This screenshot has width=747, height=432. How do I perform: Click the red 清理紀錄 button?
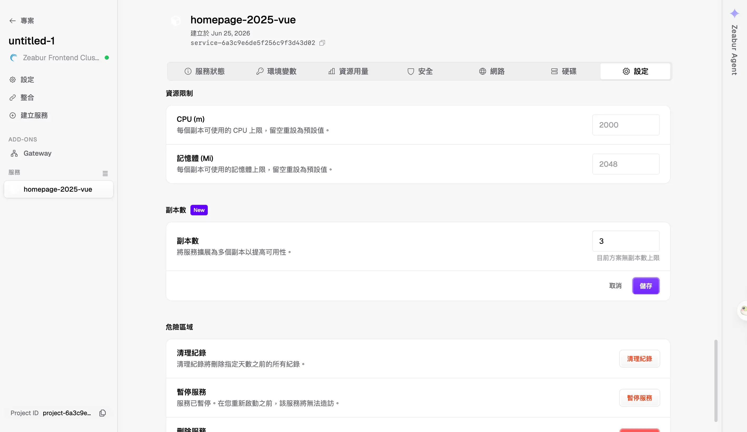[639, 359]
